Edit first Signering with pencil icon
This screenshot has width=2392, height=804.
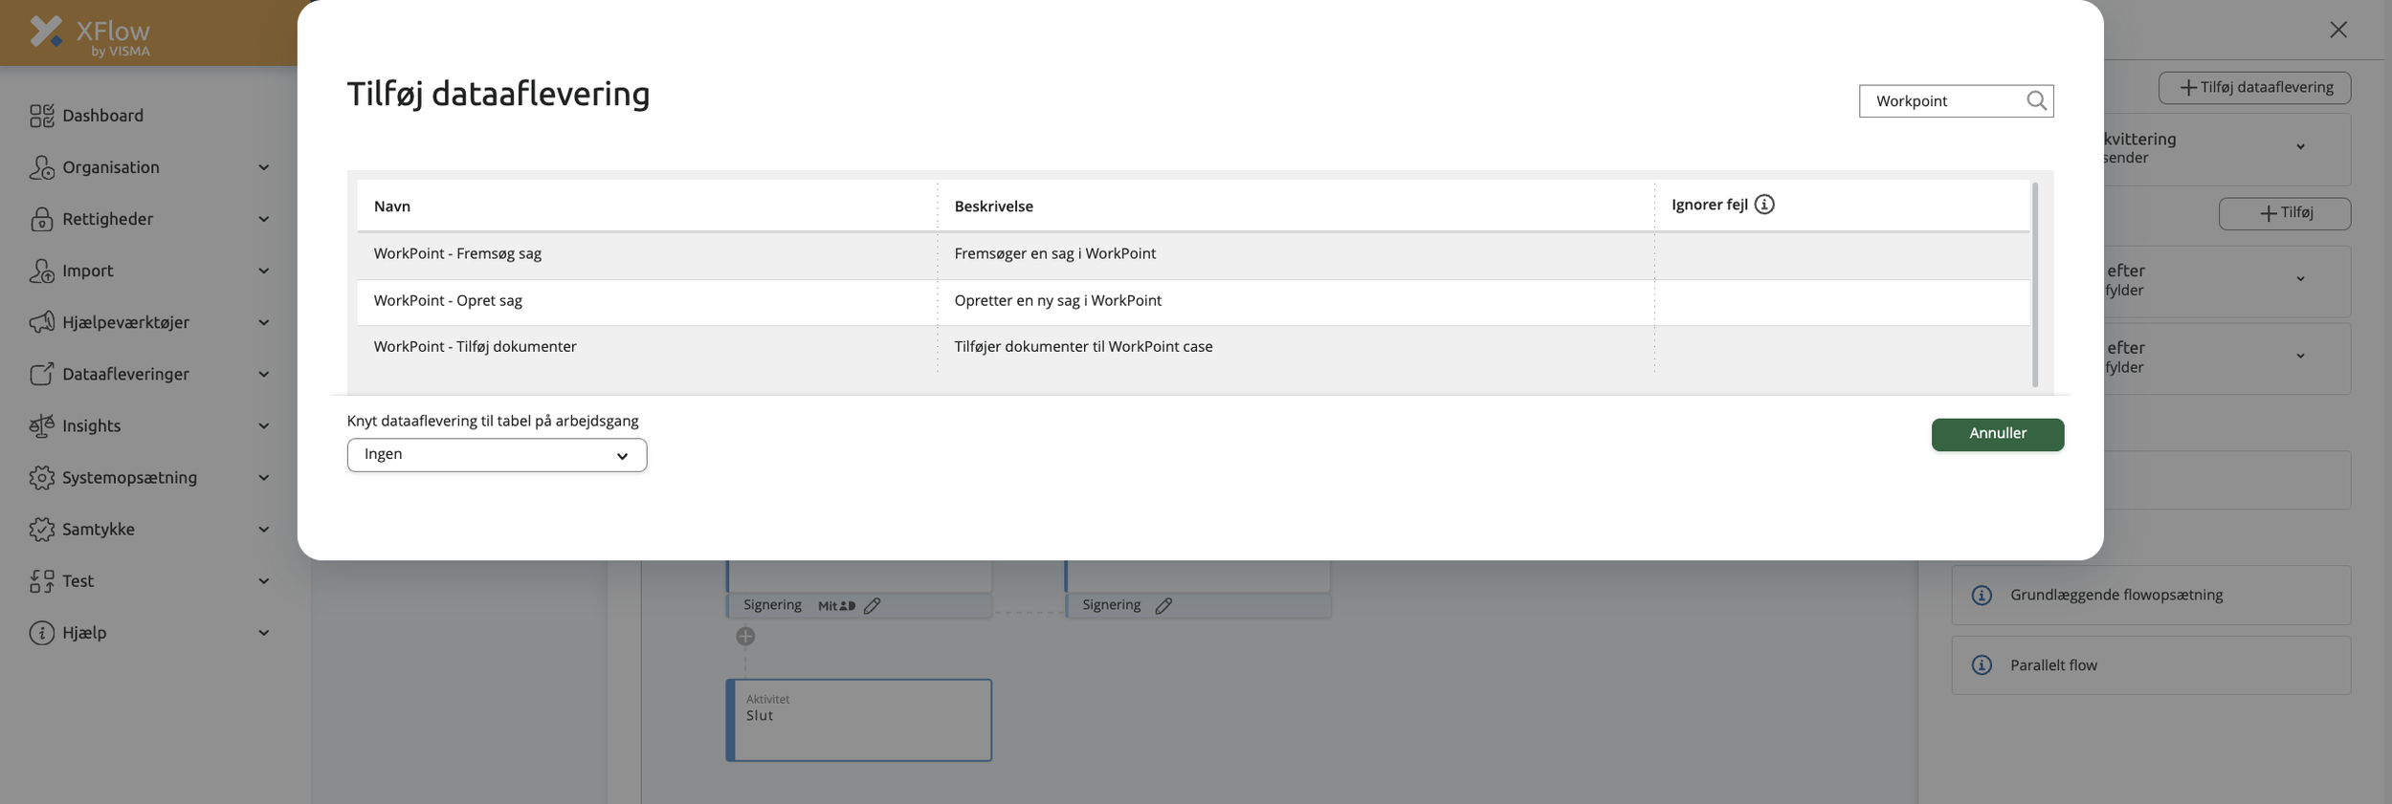click(872, 606)
